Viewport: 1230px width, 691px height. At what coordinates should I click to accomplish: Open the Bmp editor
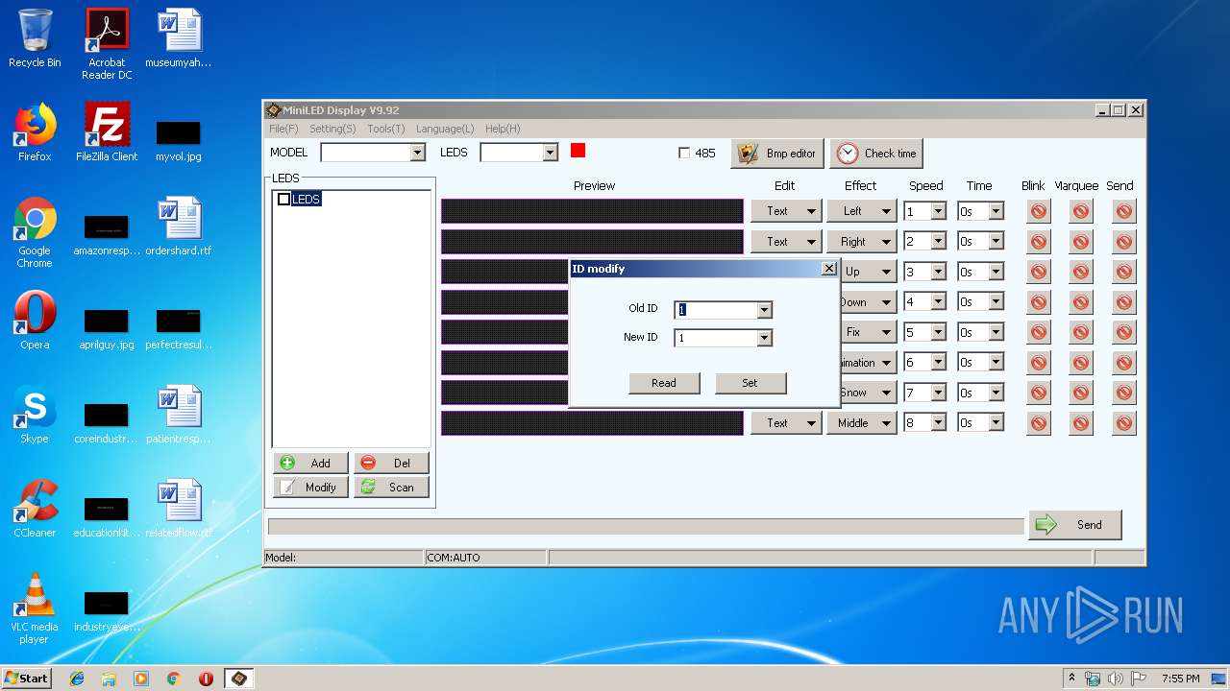776,154
